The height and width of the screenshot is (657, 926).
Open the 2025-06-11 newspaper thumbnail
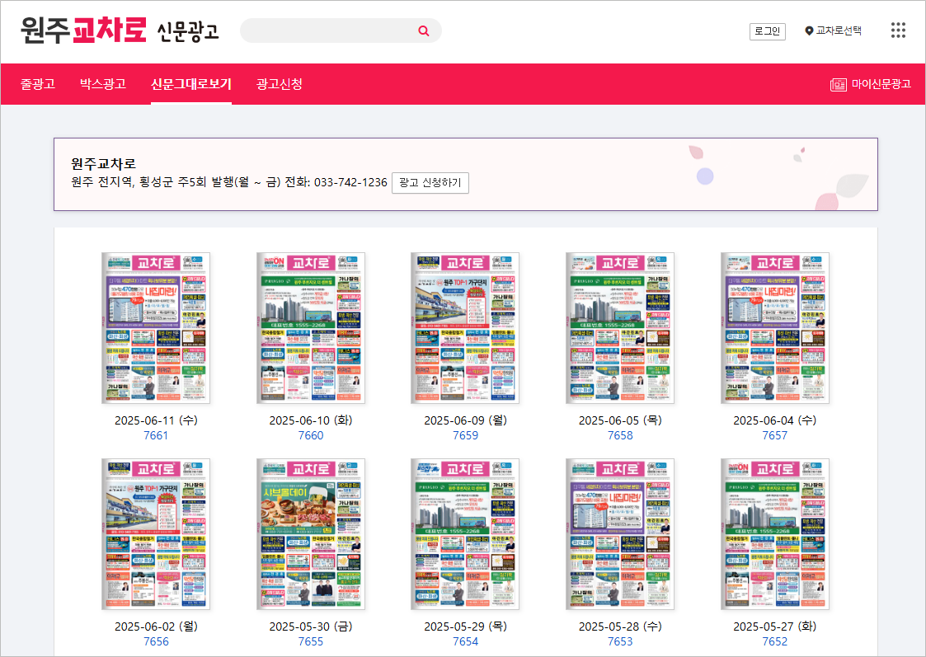point(155,327)
